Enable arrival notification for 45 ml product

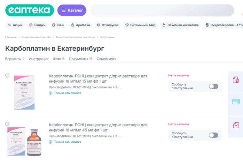click(x=213, y=135)
